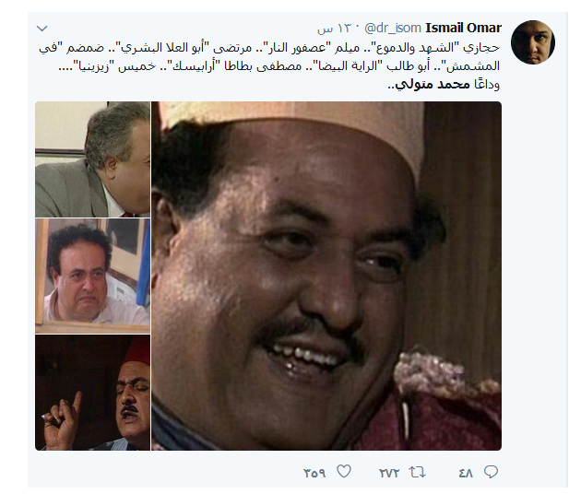
Task: Open Ismail Omar's profile avatar
Action: [x=533, y=42]
